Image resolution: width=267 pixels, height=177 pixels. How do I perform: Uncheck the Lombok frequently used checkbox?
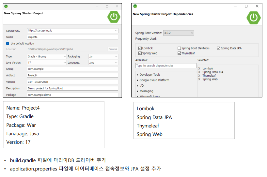pos(140,48)
